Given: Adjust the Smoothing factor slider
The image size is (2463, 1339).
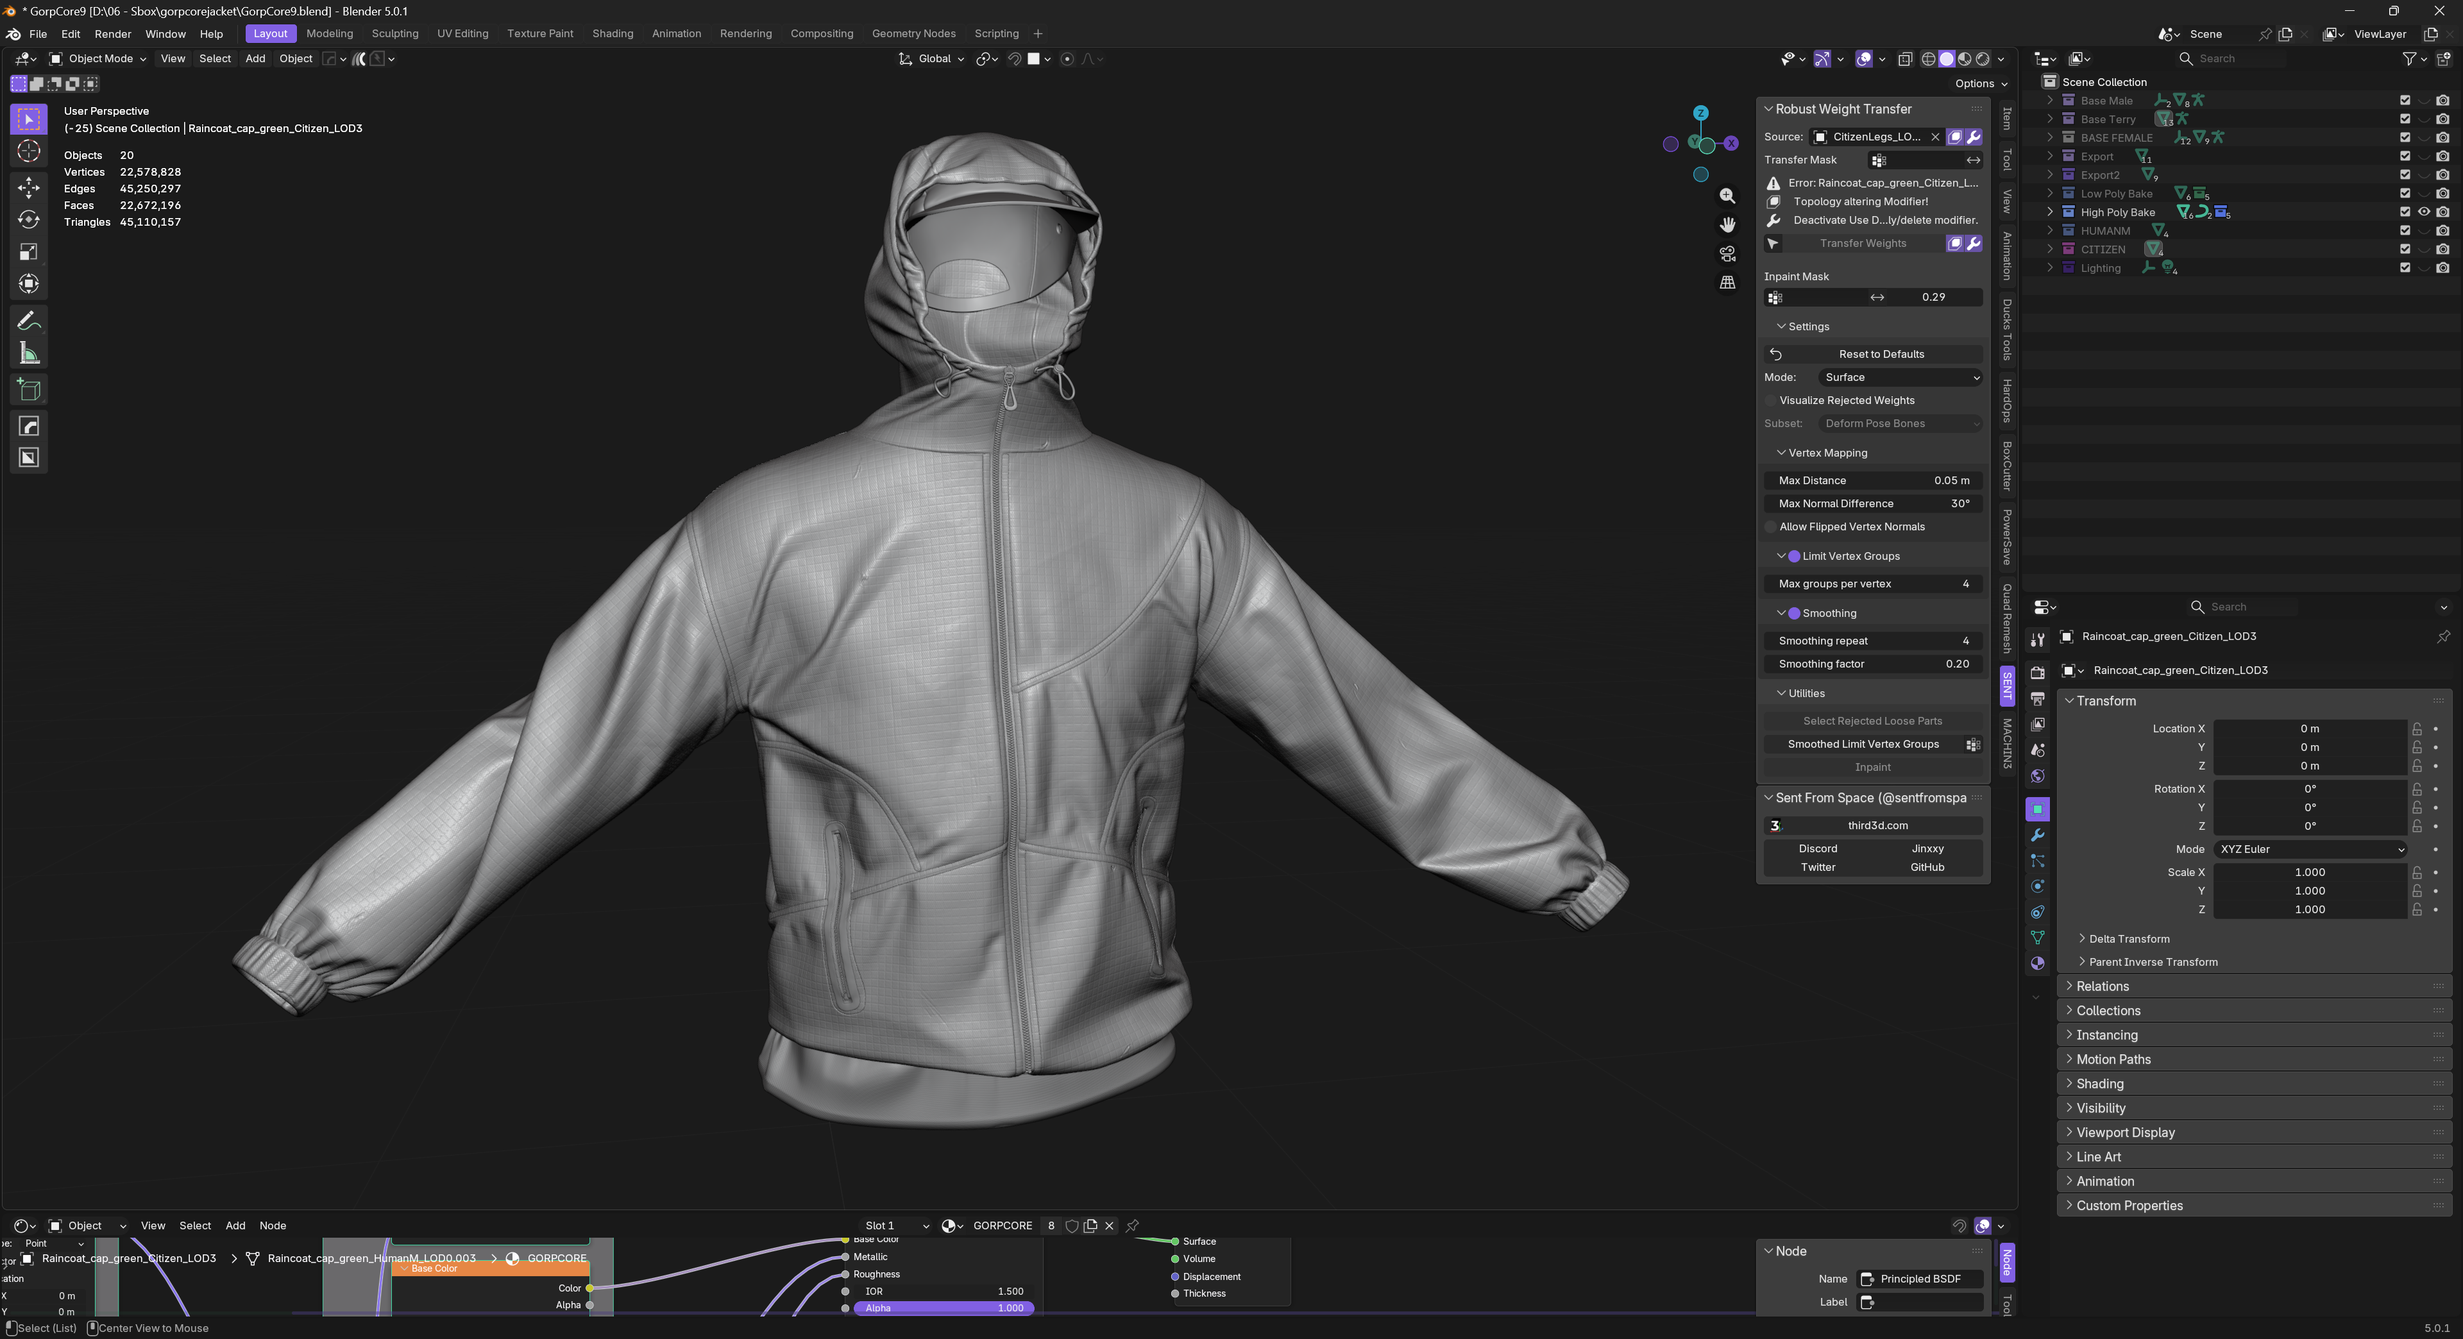Looking at the screenshot, I should click(x=1872, y=664).
